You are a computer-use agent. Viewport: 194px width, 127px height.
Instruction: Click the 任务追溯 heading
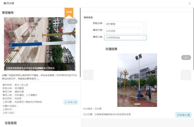(11, 123)
